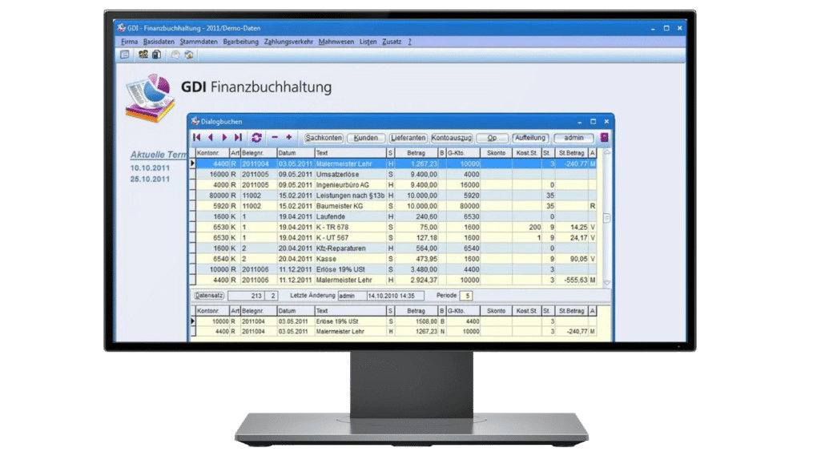The image size is (817, 460).
Task: Open the Zahlungsverkehr menu
Action: click(x=288, y=42)
